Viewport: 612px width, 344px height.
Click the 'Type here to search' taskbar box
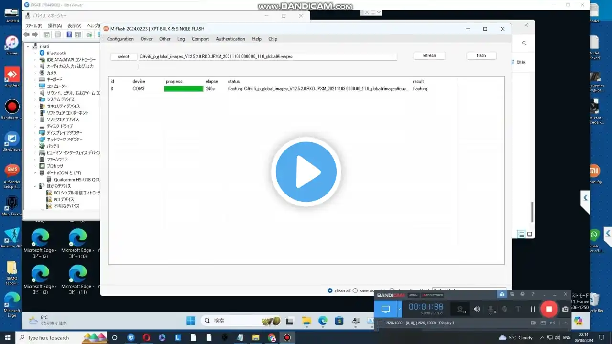click(x=62, y=338)
